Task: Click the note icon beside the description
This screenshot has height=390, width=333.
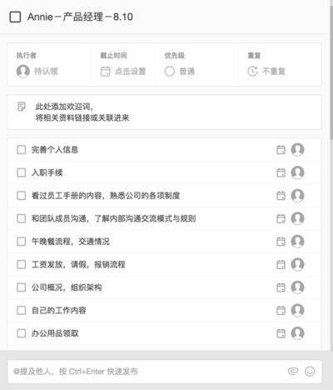Action: tap(22, 107)
